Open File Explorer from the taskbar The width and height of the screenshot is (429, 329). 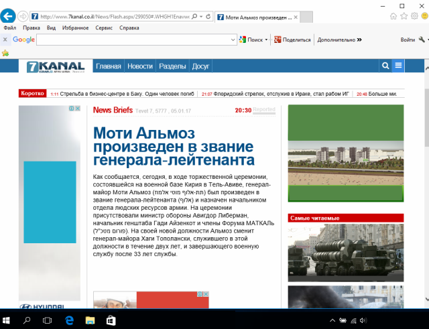coord(90,320)
